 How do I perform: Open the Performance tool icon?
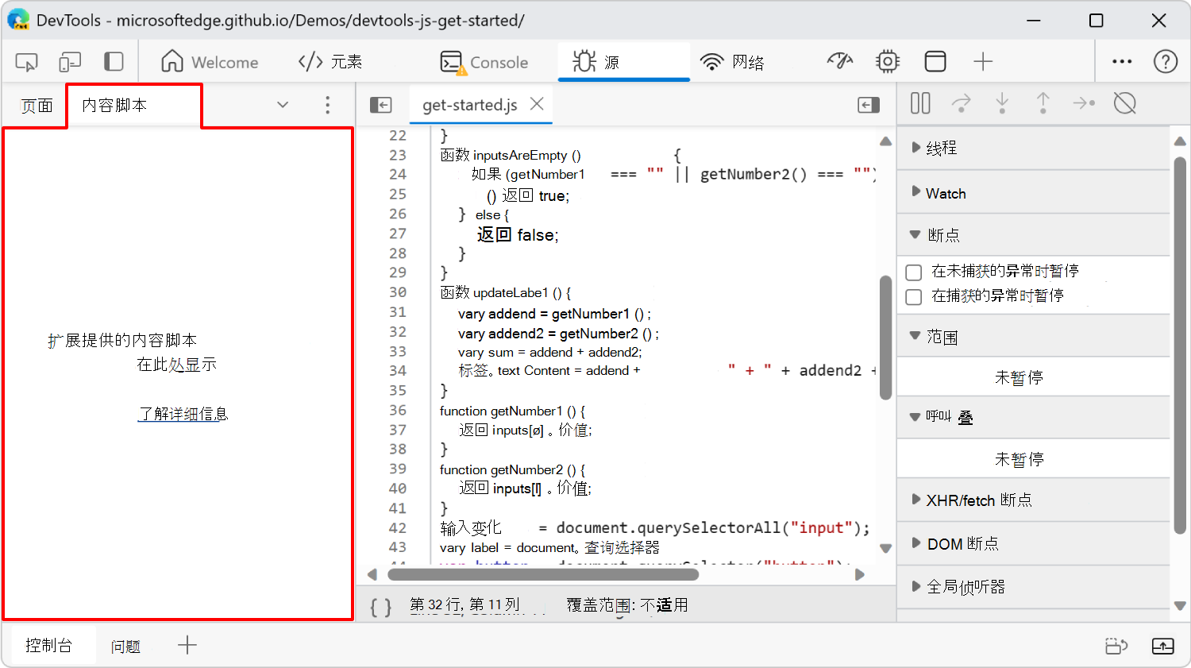839,61
